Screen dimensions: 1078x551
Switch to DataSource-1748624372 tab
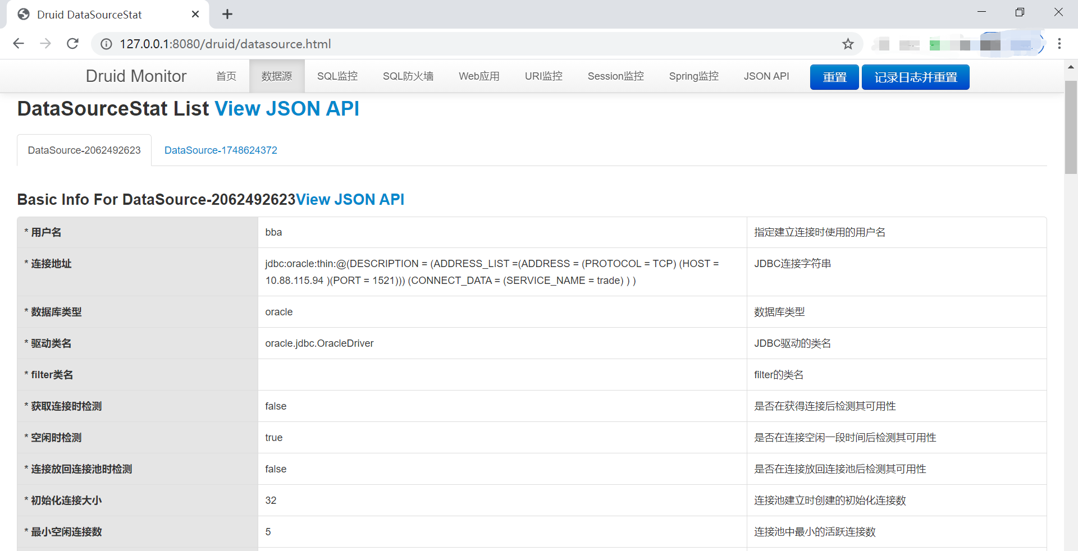[x=221, y=150]
